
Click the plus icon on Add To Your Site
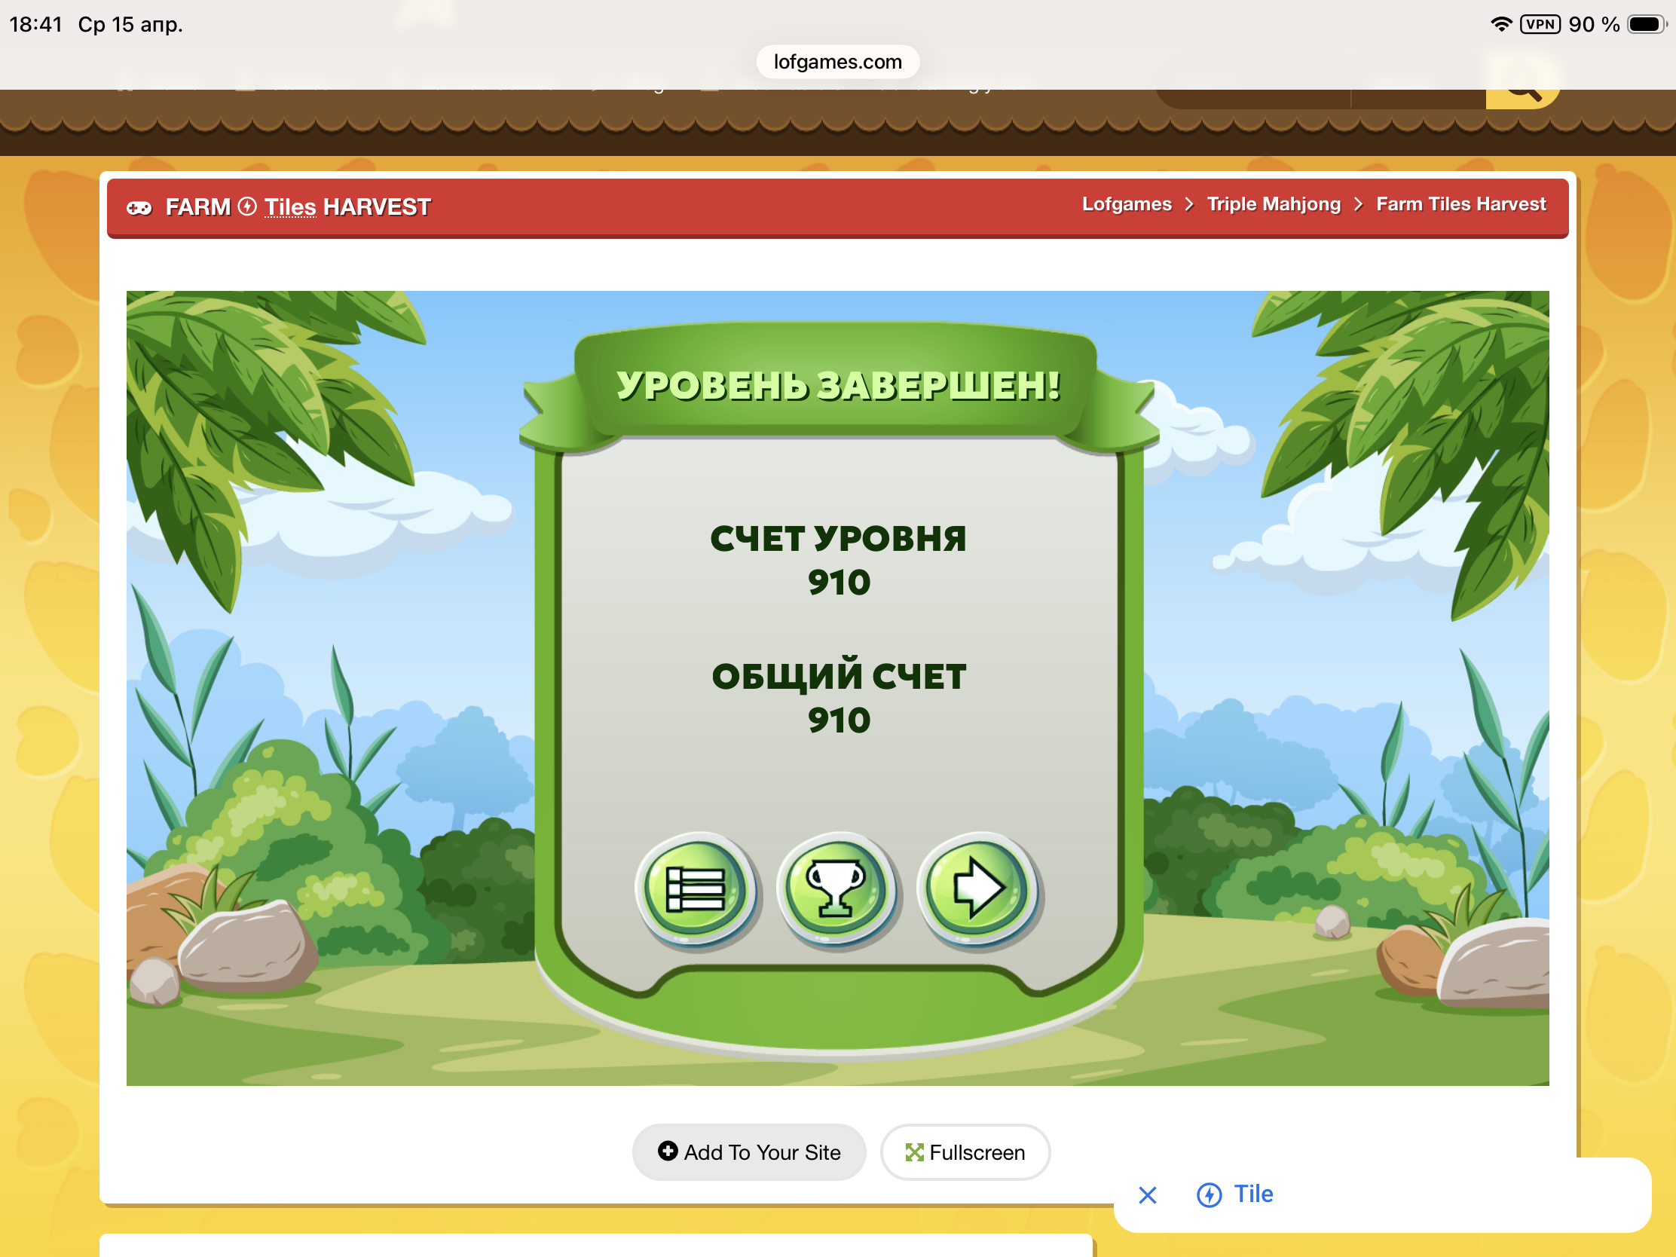[x=667, y=1151]
